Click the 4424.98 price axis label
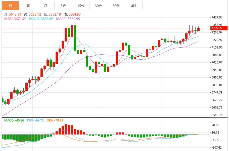229x151 pixels. point(217,18)
